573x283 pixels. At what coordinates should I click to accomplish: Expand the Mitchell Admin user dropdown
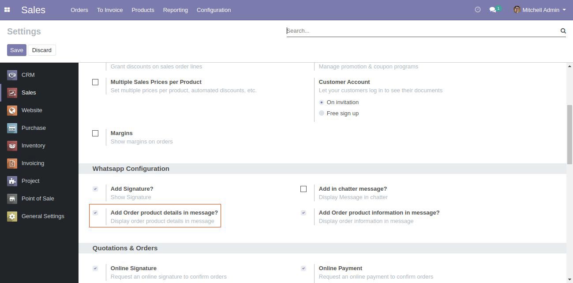(539, 10)
